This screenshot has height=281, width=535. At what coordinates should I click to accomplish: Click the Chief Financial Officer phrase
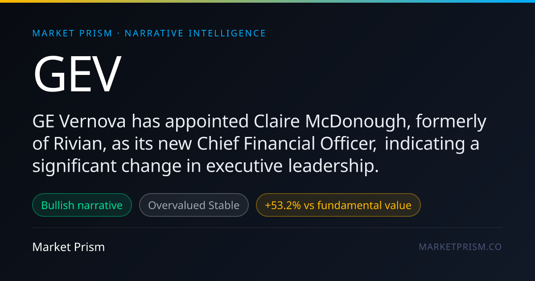pyautogui.click(x=284, y=145)
